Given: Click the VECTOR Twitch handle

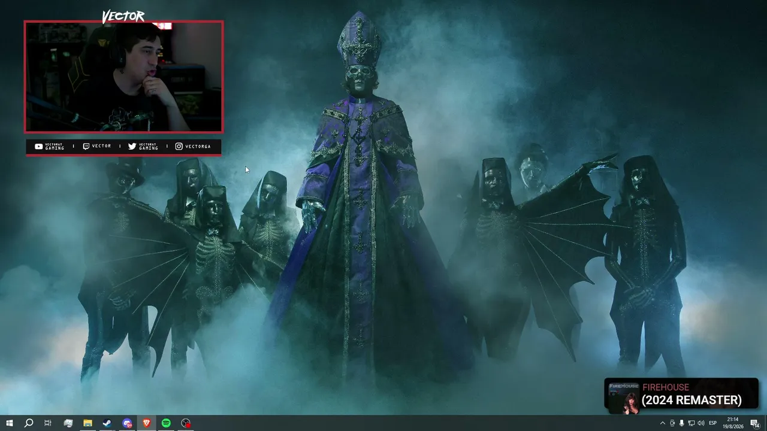Looking at the screenshot, I should coord(101,146).
